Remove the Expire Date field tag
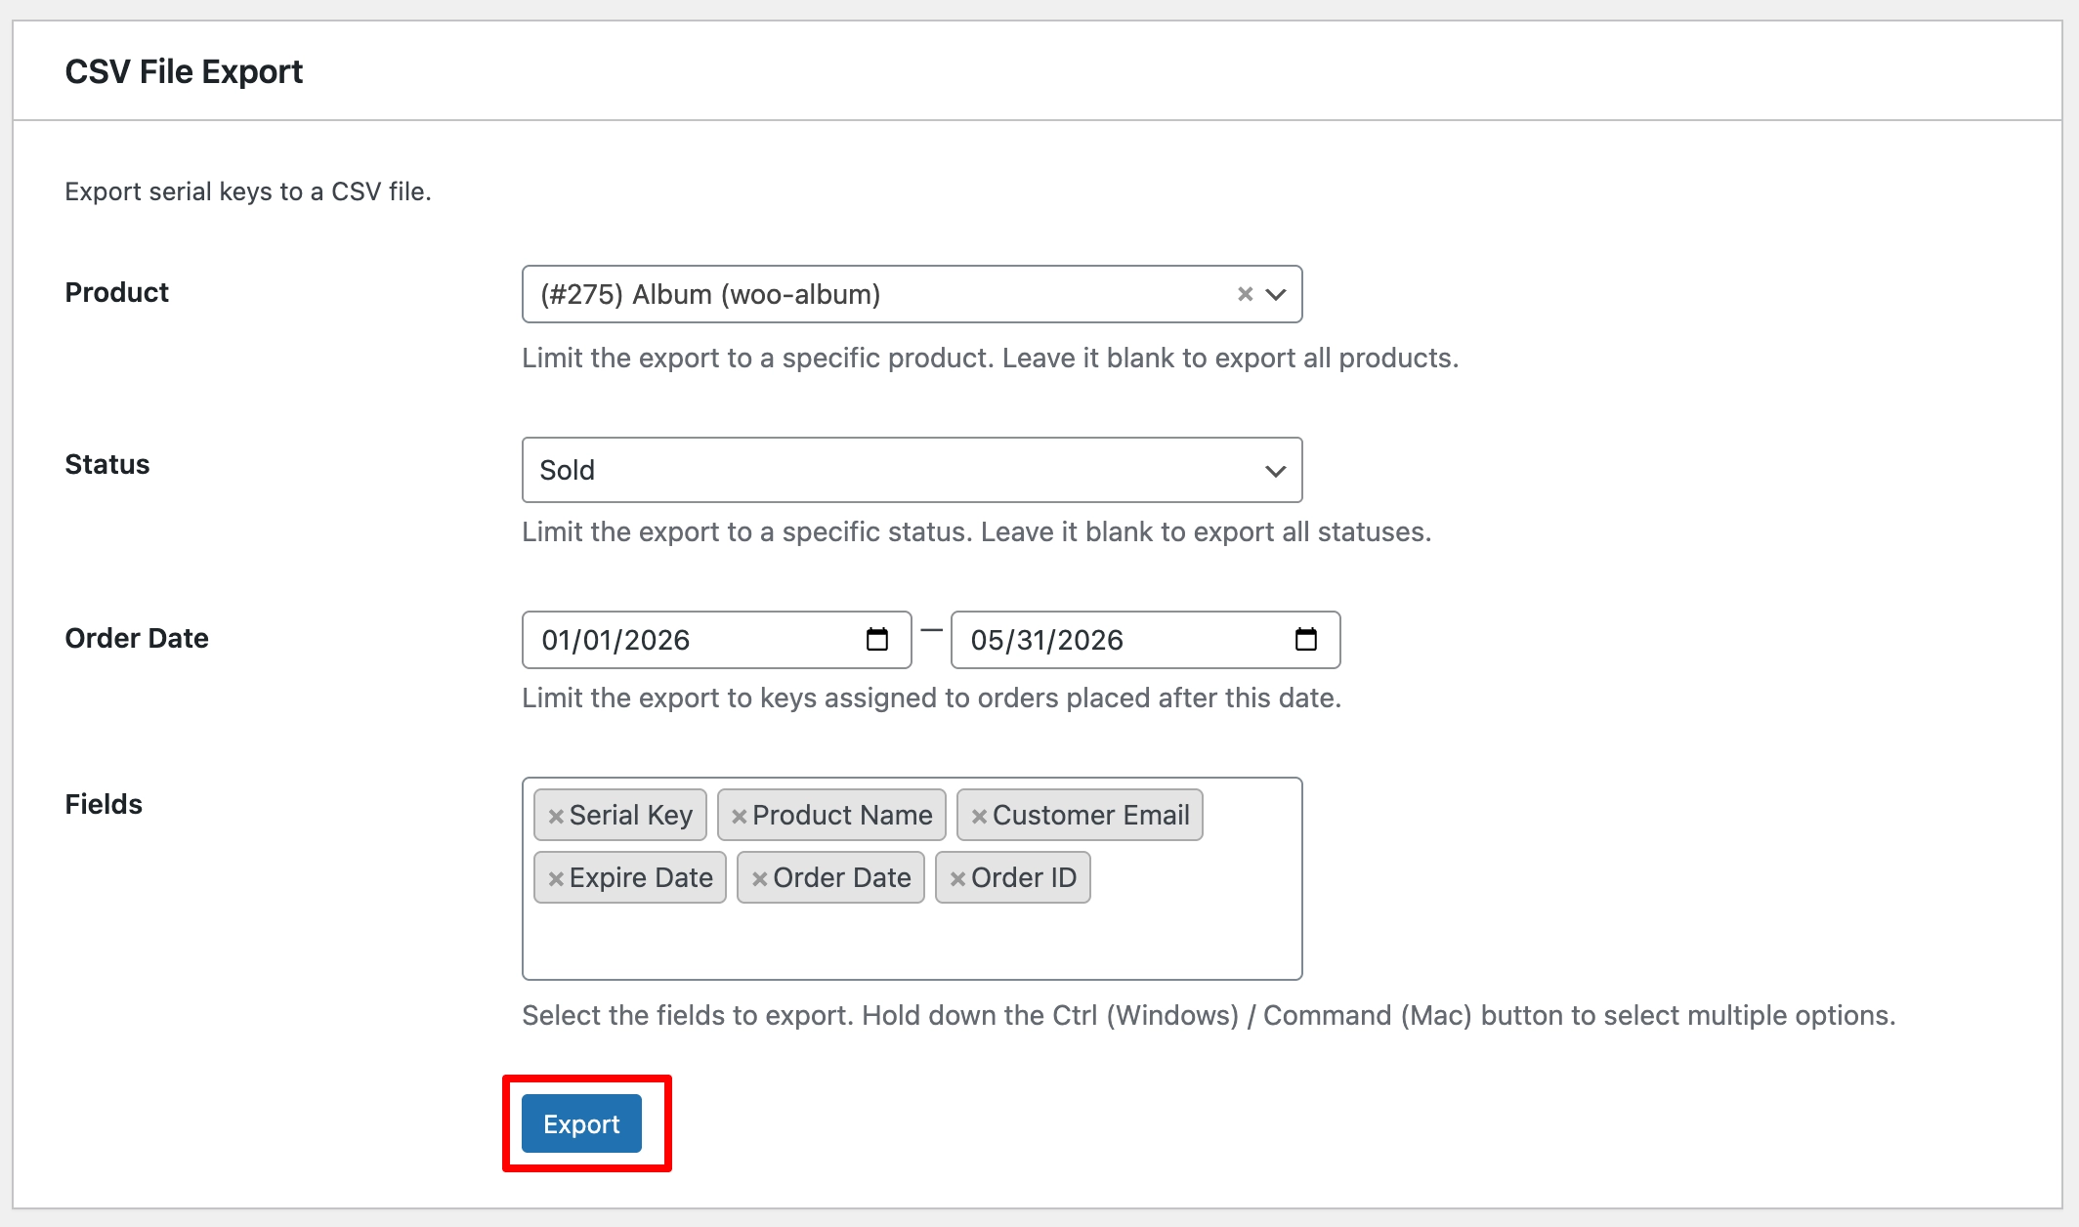The height and width of the screenshot is (1227, 2079). coord(556,879)
